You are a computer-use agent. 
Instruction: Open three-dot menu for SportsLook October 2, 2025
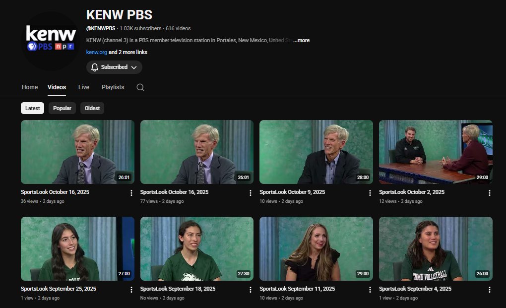pyautogui.click(x=489, y=193)
